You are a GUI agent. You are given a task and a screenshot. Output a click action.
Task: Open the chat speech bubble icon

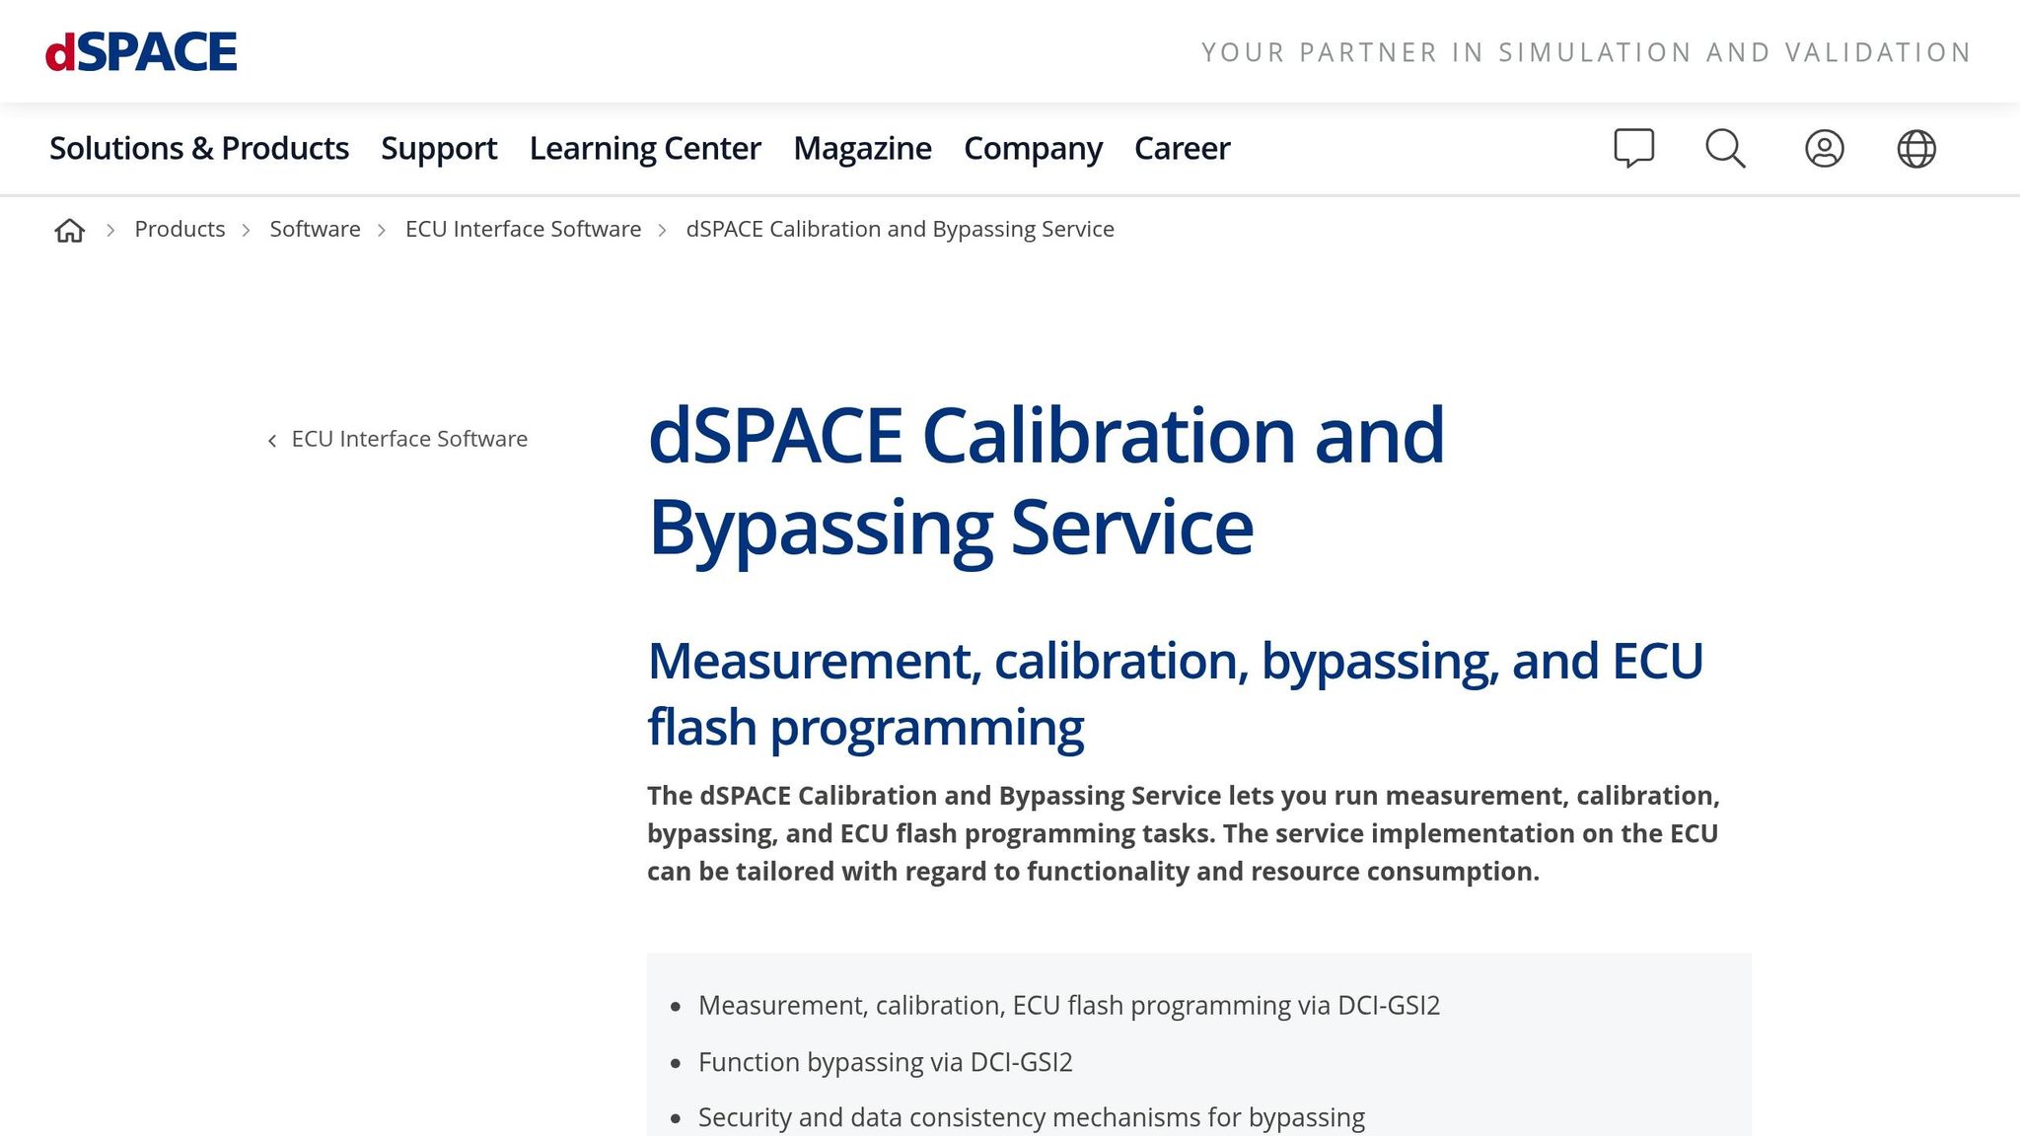pos(1633,148)
